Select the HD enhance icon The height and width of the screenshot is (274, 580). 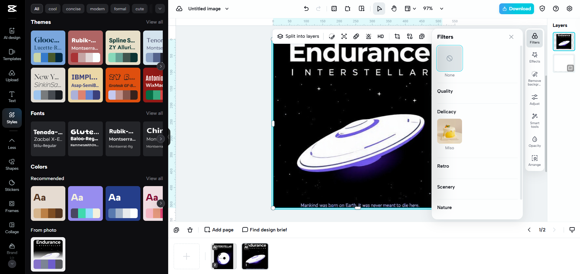tap(380, 36)
